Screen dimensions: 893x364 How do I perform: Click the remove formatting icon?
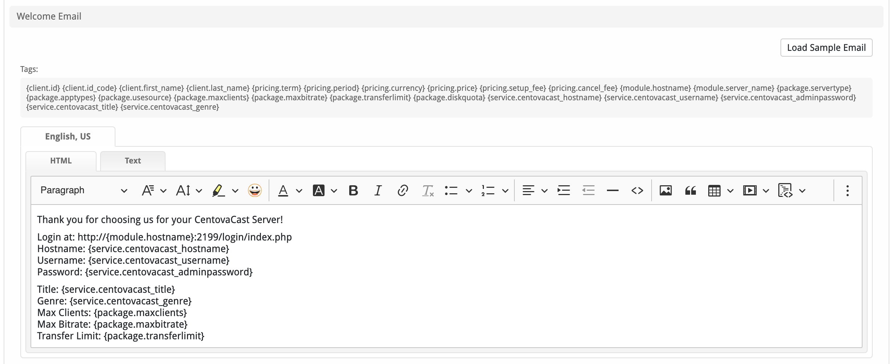point(428,190)
